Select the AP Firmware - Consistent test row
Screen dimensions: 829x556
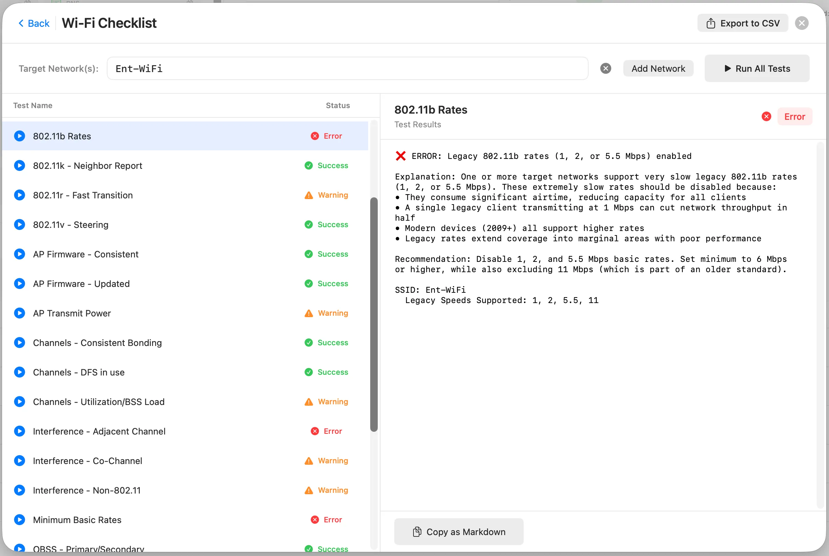[x=142, y=254]
